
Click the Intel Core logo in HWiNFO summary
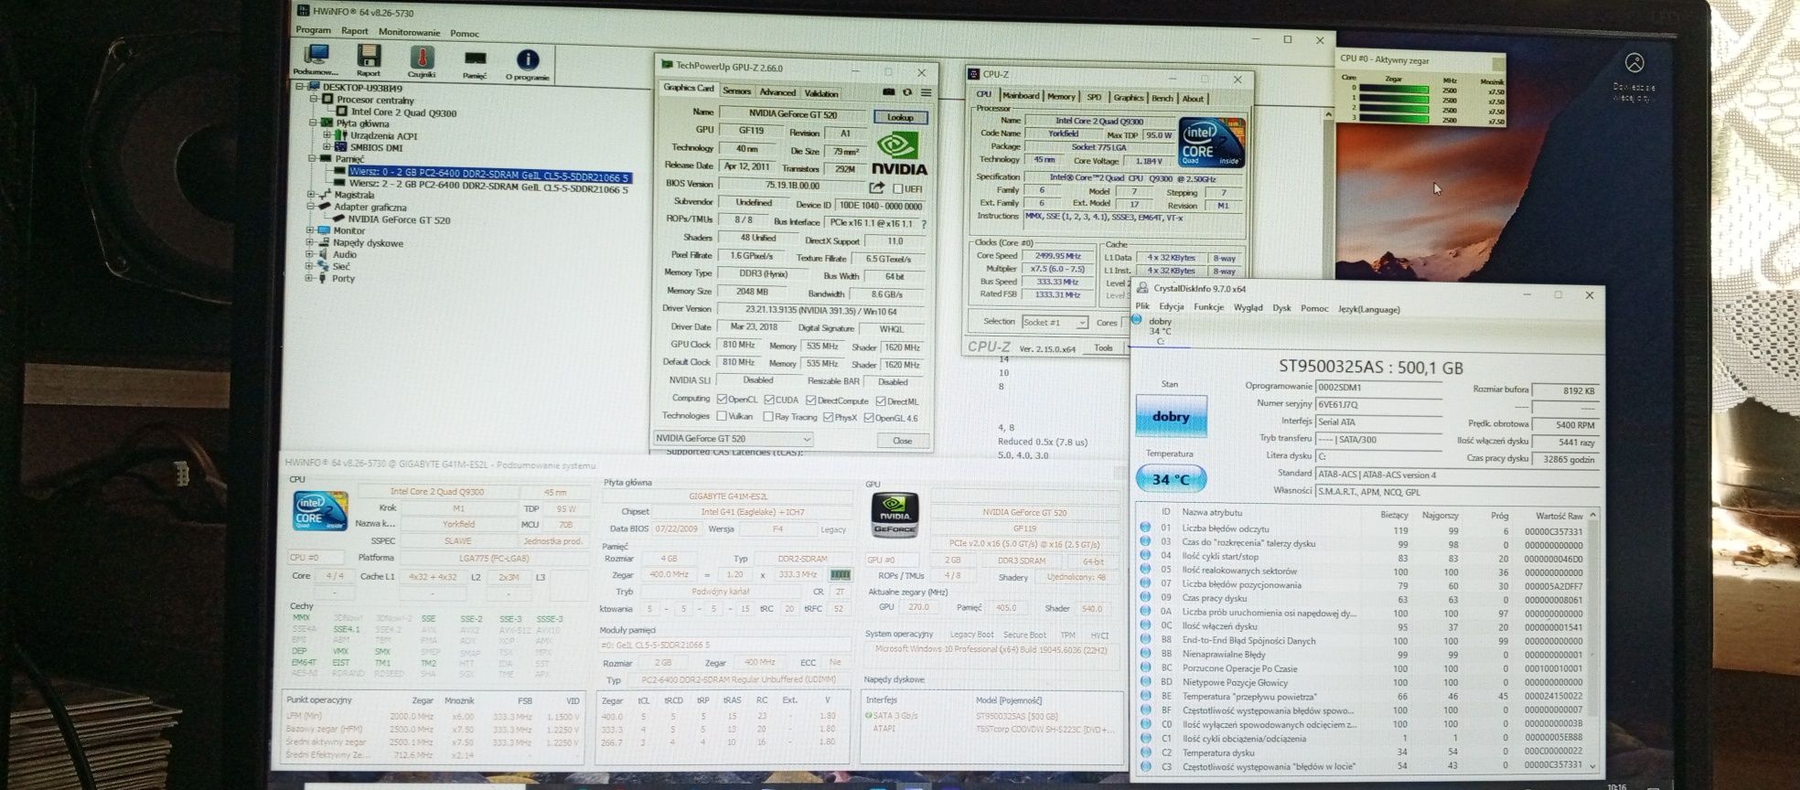(320, 511)
